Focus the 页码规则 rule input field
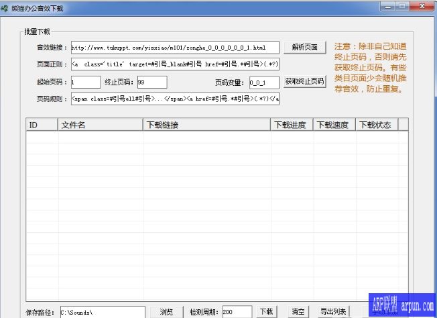Viewport: 437px width, 318px height. (175, 99)
